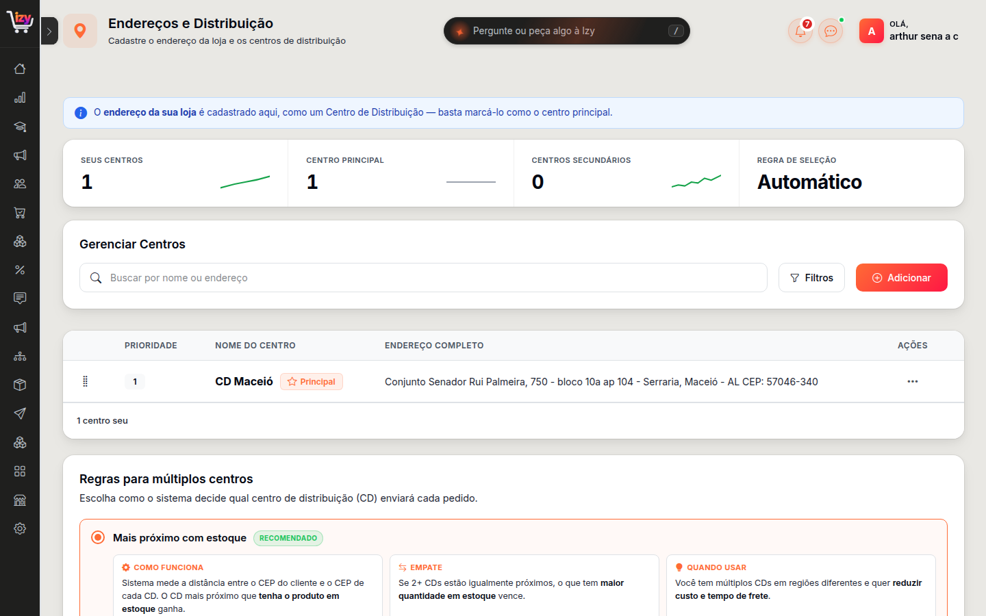Open the graduation cap icon
Screen dimensions: 986x616
[20, 127]
